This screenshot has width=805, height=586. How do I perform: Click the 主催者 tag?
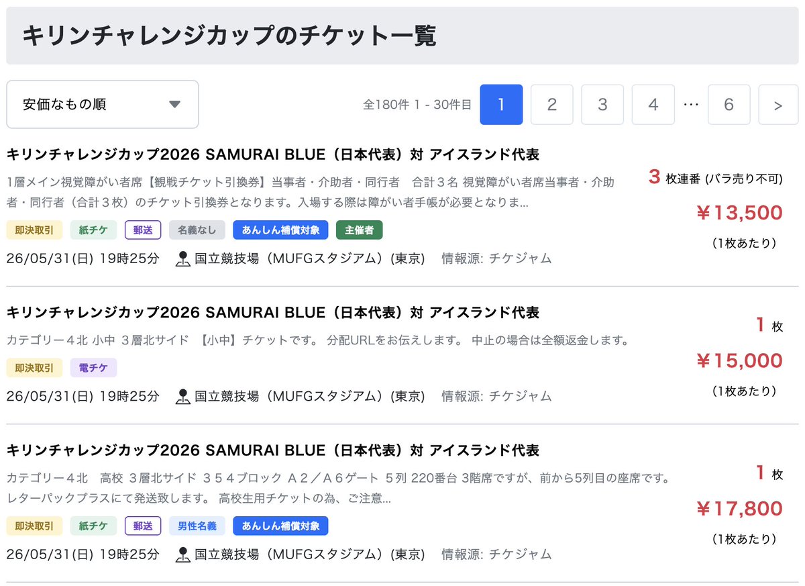[360, 230]
